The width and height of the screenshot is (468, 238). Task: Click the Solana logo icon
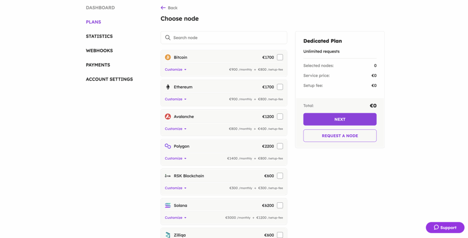point(168,206)
